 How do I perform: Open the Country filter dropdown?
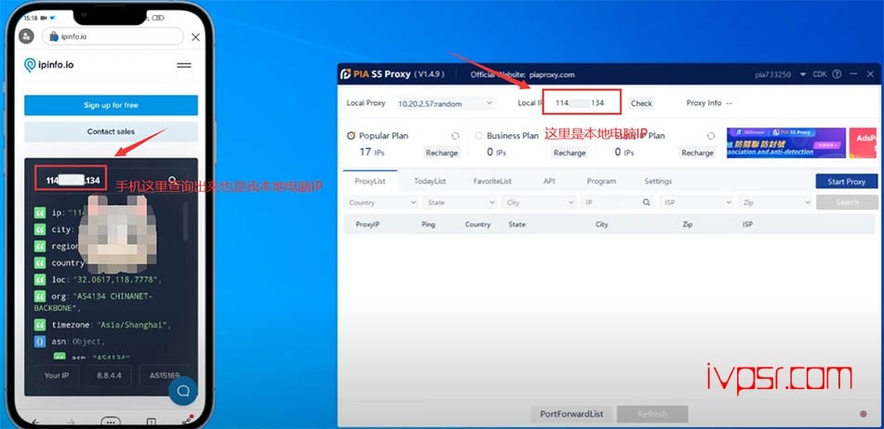[x=382, y=202]
